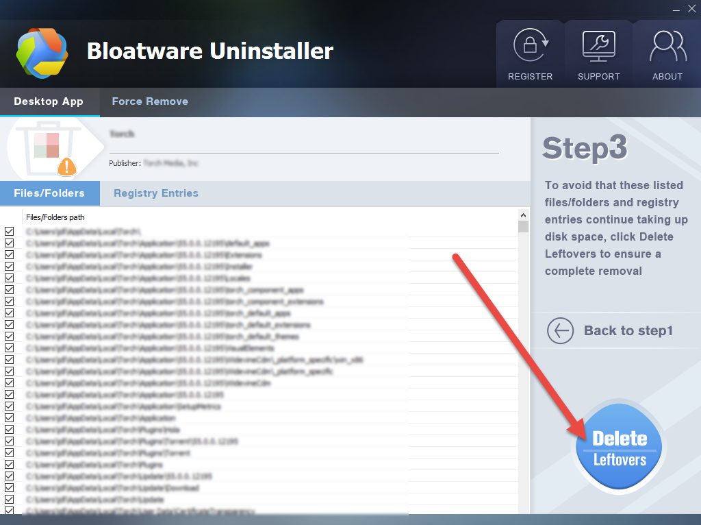The height and width of the screenshot is (525, 701).
Task: Toggle checkbox for Plugins\Hola path
Action: 10,429
